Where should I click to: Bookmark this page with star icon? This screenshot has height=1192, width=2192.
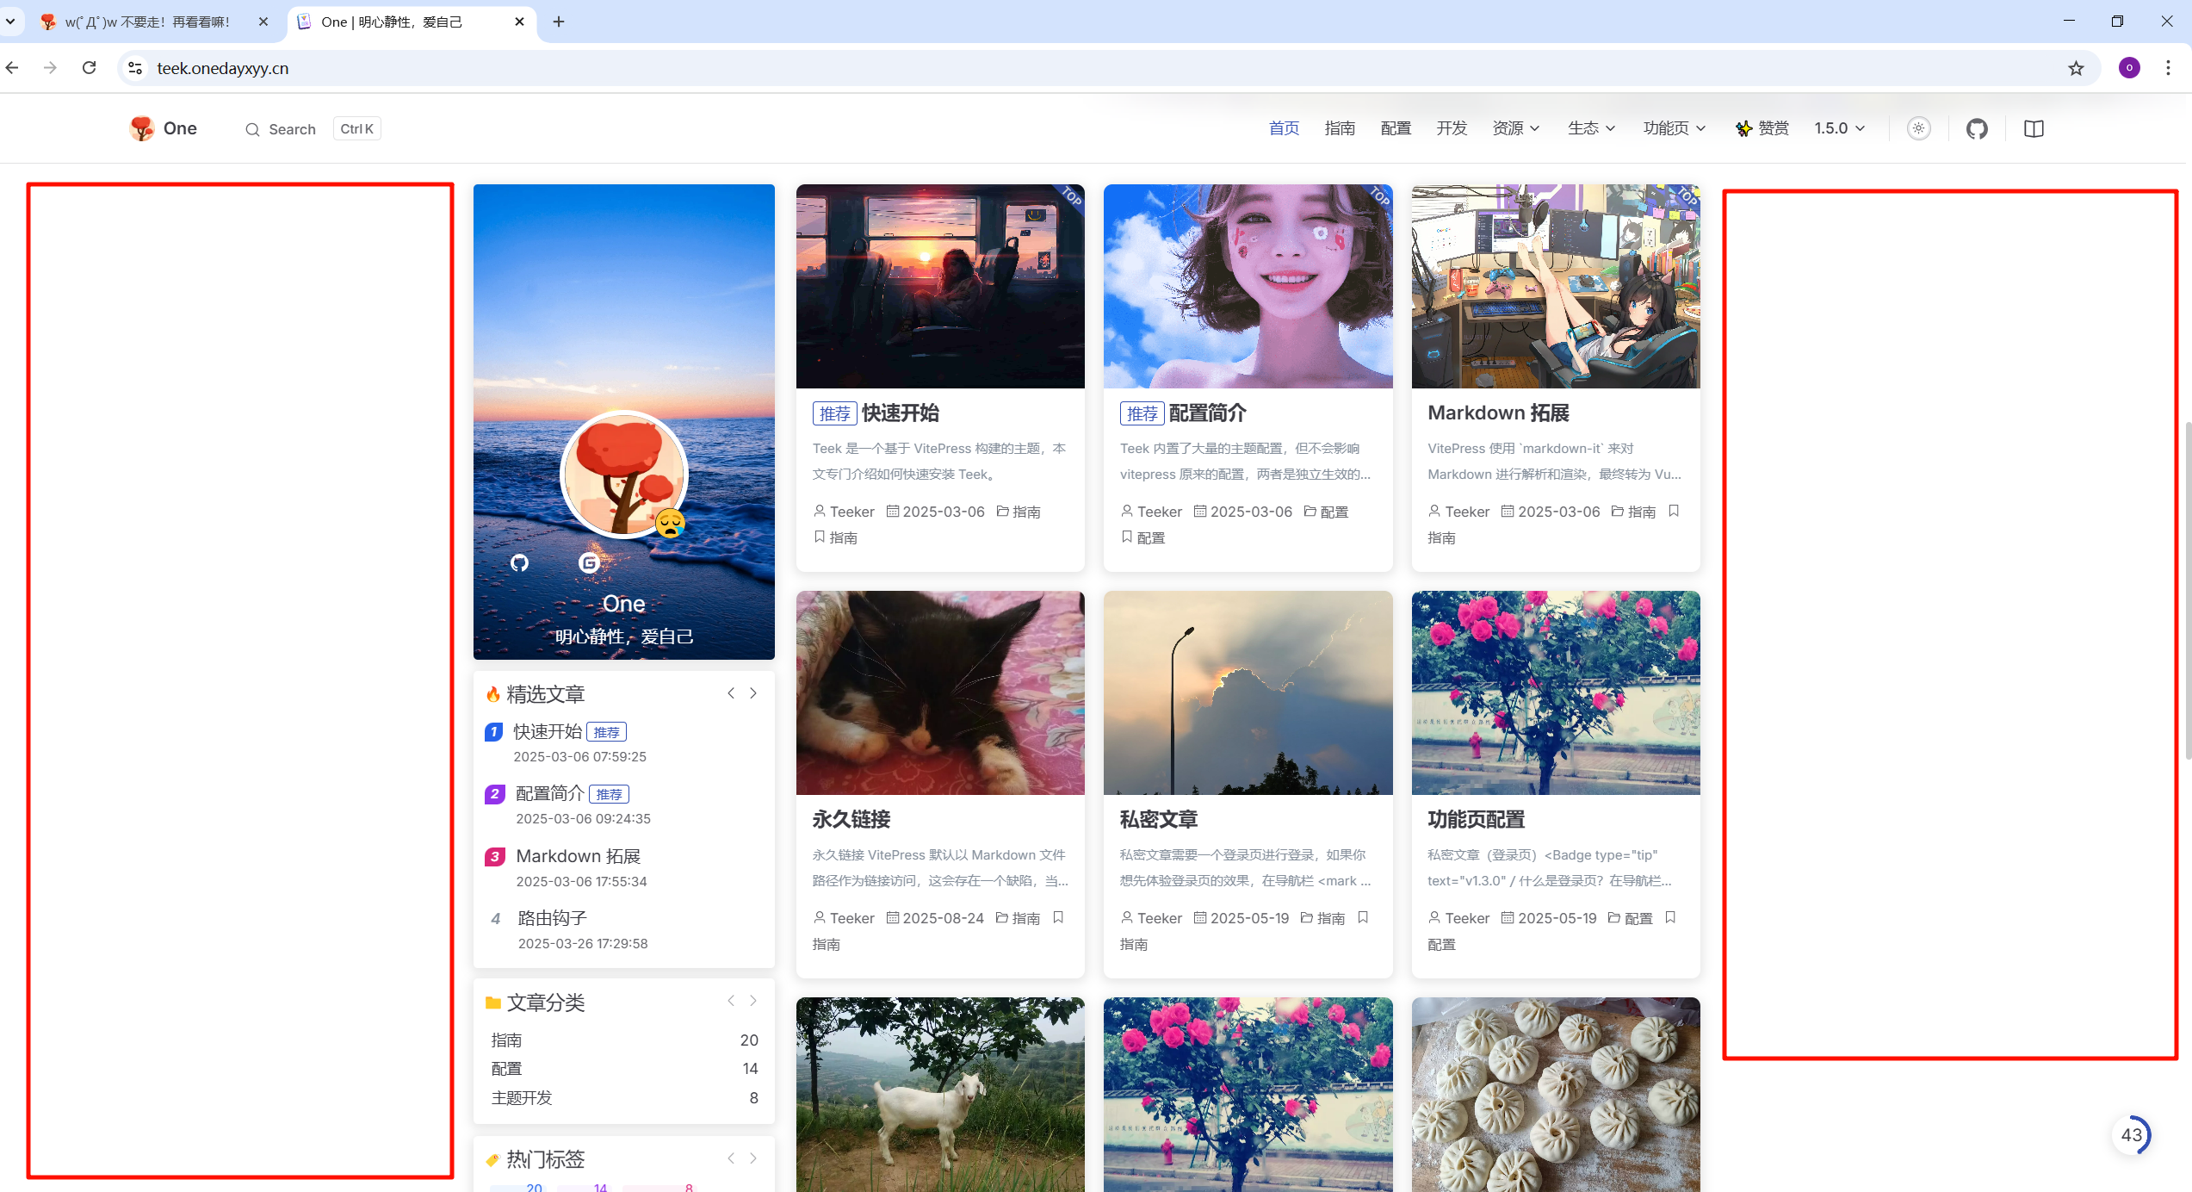coord(2076,68)
